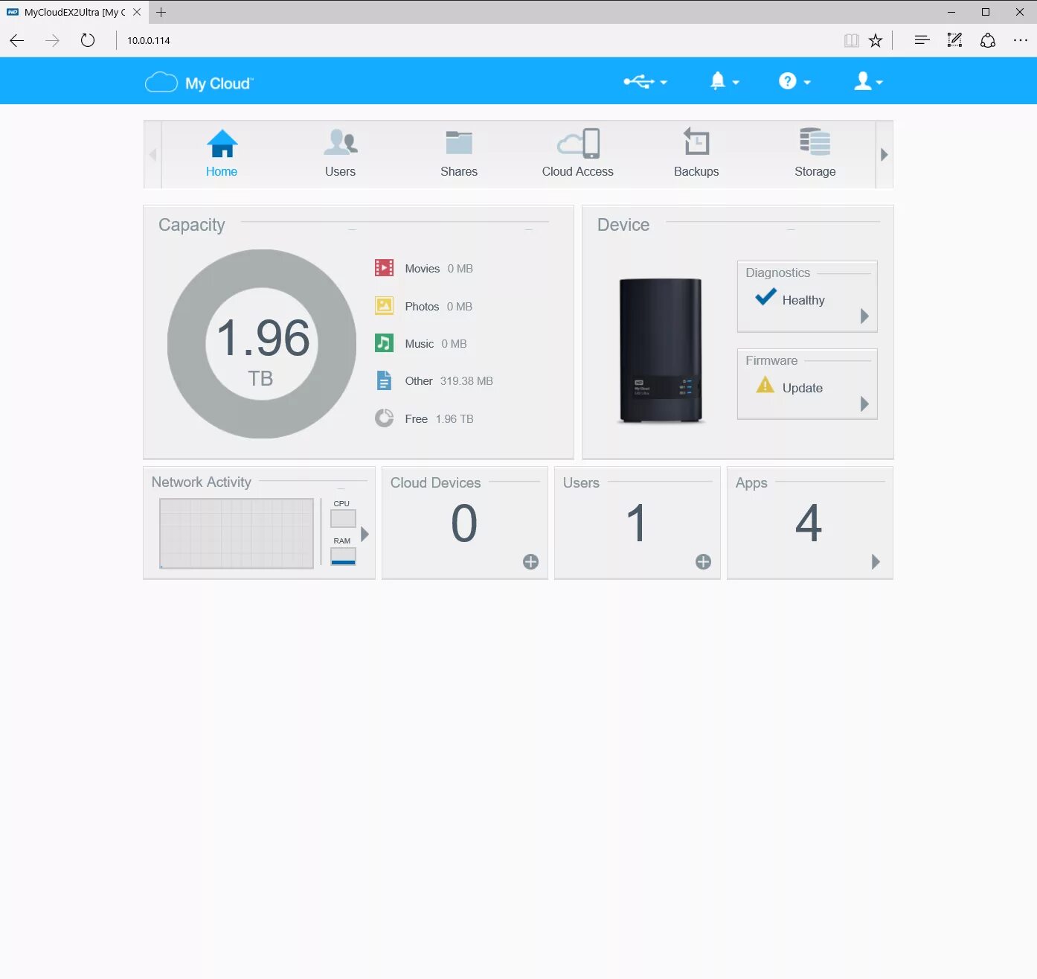The height and width of the screenshot is (979, 1037).
Task: Open Cloud Access settings
Action: point(577,153)
